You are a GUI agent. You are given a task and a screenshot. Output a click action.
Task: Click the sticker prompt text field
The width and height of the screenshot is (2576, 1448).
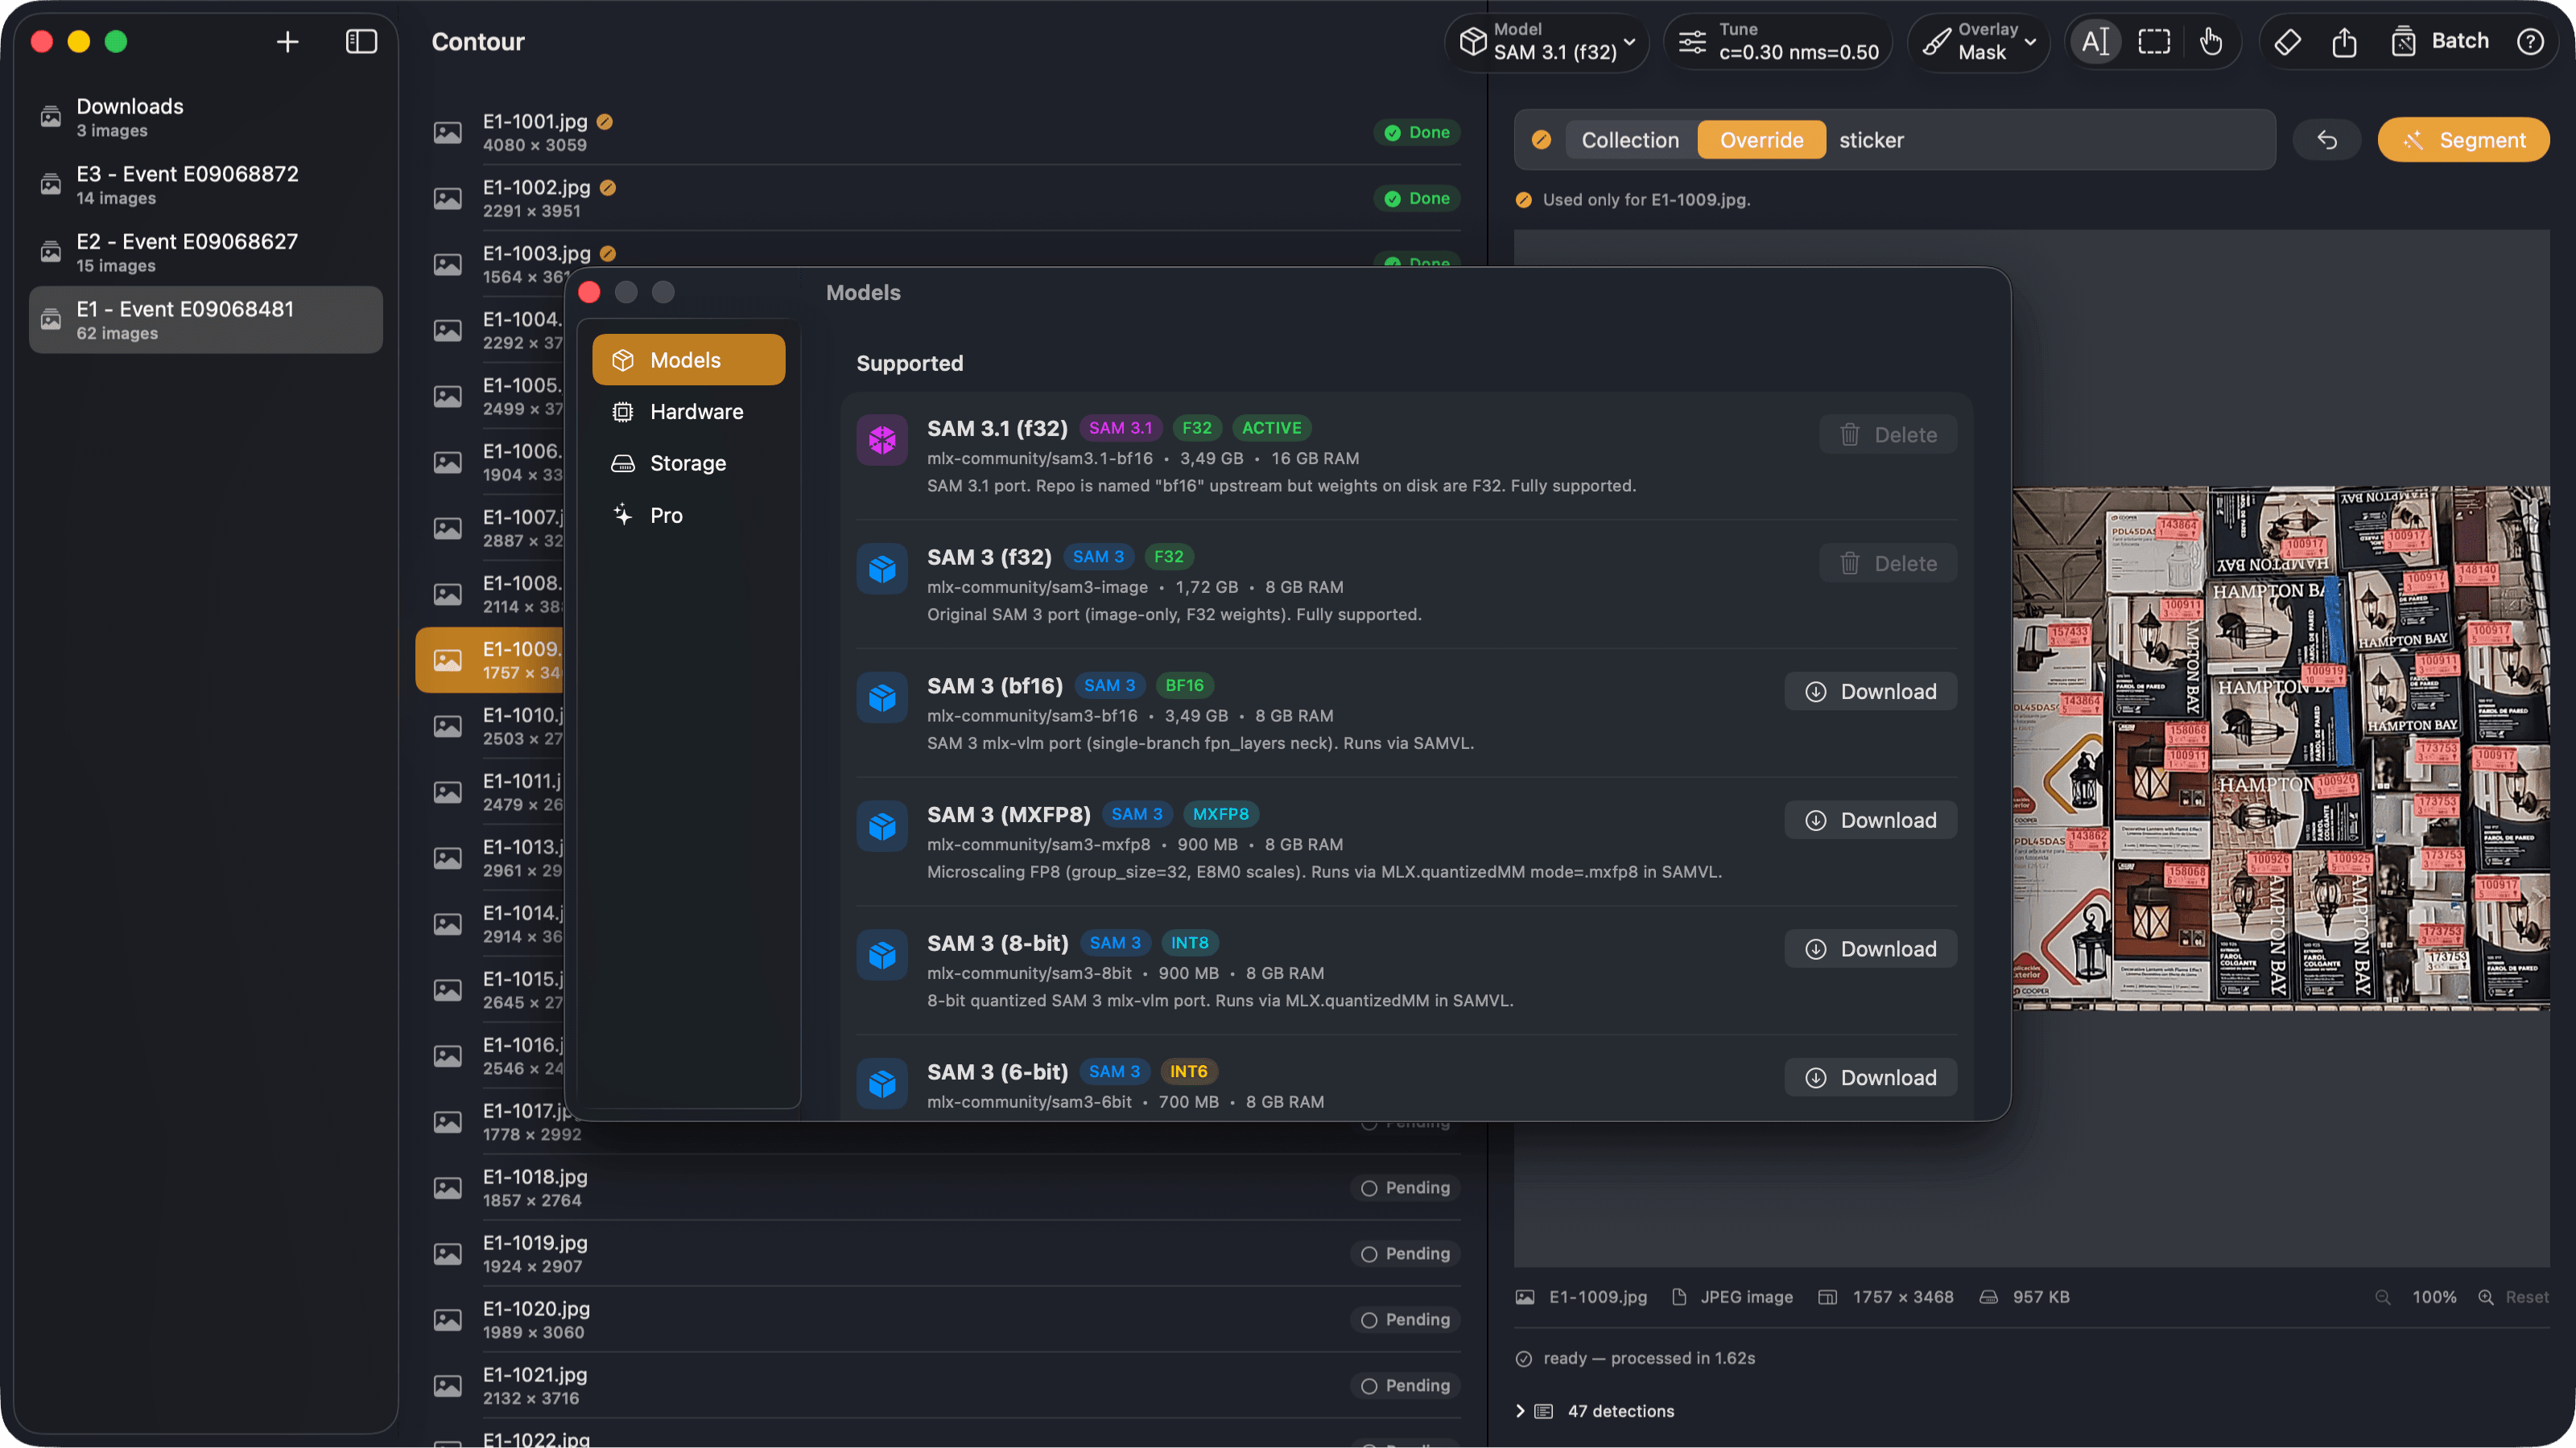2050,140
